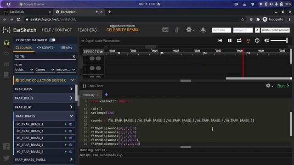The height and width of the screenshot is (165, 294).
Task: Click the Username field
Action: (221, 30)
